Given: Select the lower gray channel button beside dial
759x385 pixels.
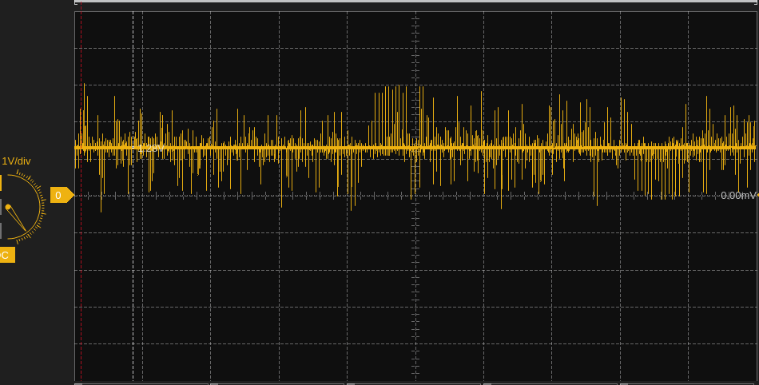Looking at the screenshot, I should click(1, 231).
